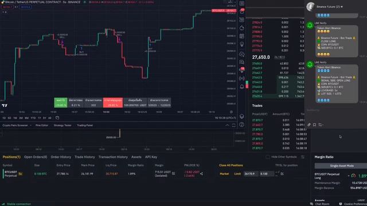
Task: Open the Help question-mark icon
Action: tap(242, 125)
